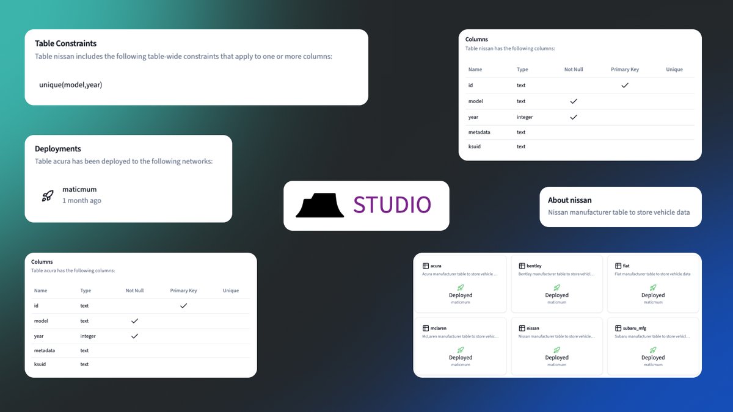Open the nissan card title in the table grid
This screenshot has height=412, width=733.
(x=533, y=328)
